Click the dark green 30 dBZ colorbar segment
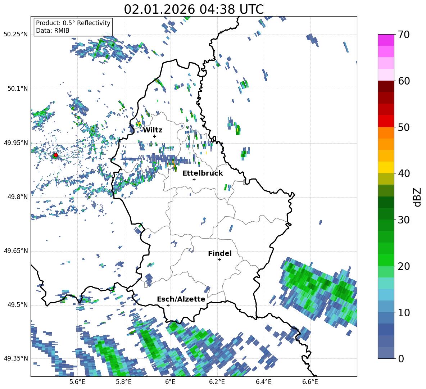Viewport: 426px width, 389px height. pos(386,213)
